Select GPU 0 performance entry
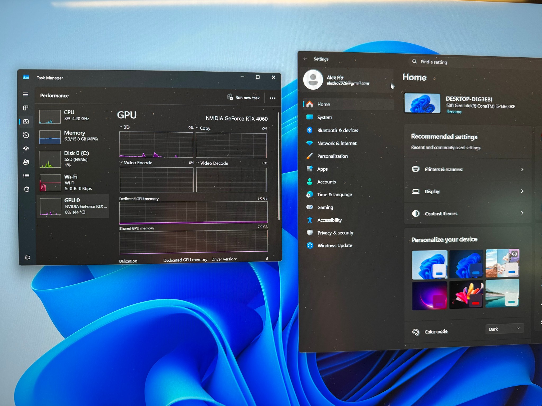 pyautogui.click(x=73, y=206)
